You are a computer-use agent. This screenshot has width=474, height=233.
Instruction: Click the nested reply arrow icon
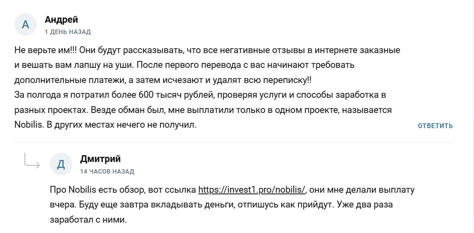point(32,160)
